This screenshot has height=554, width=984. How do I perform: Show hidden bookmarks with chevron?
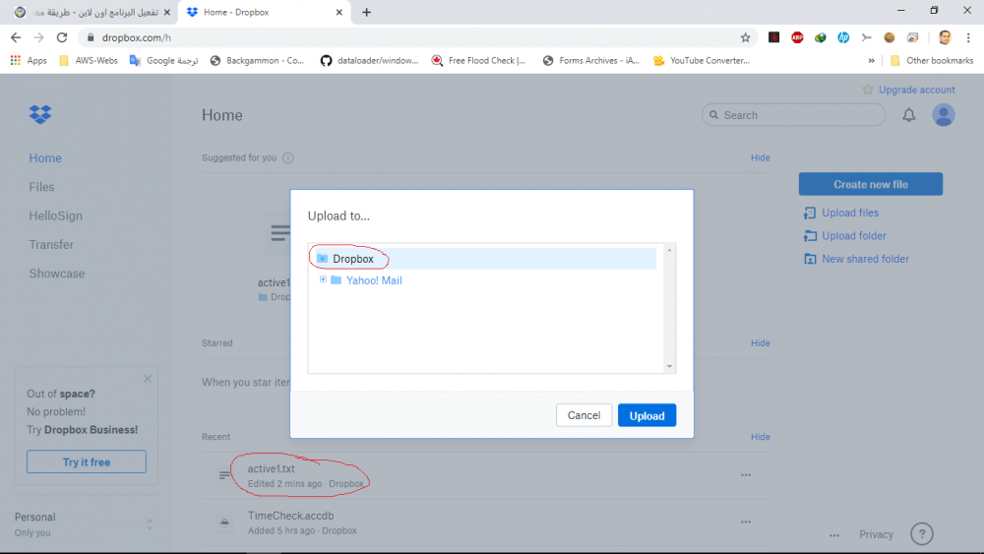coord(872,60)
